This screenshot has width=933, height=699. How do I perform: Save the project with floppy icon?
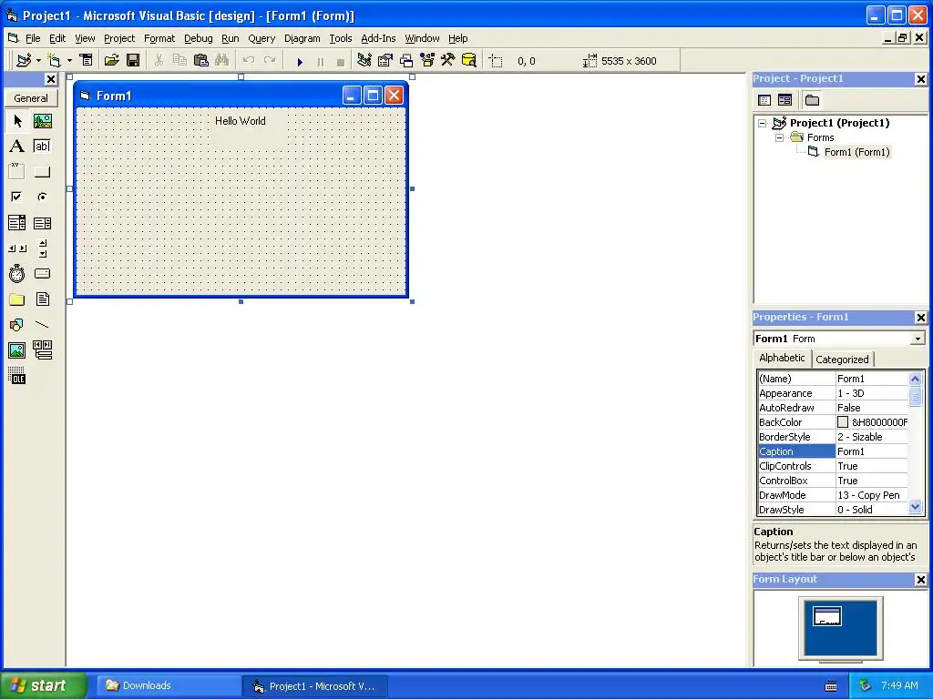133,61
